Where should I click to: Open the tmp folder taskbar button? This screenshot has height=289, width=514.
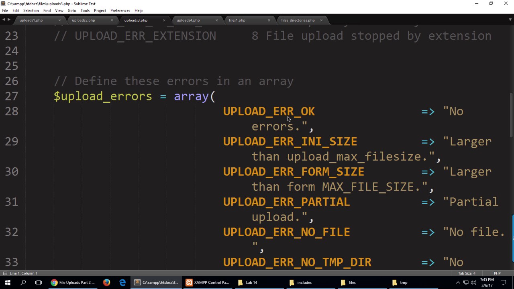414,283
